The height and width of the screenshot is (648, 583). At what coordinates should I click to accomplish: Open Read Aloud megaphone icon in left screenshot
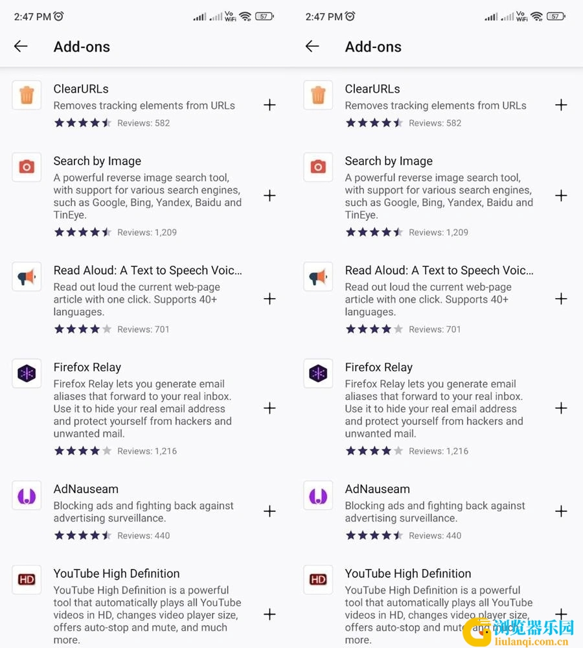point(27,277)
